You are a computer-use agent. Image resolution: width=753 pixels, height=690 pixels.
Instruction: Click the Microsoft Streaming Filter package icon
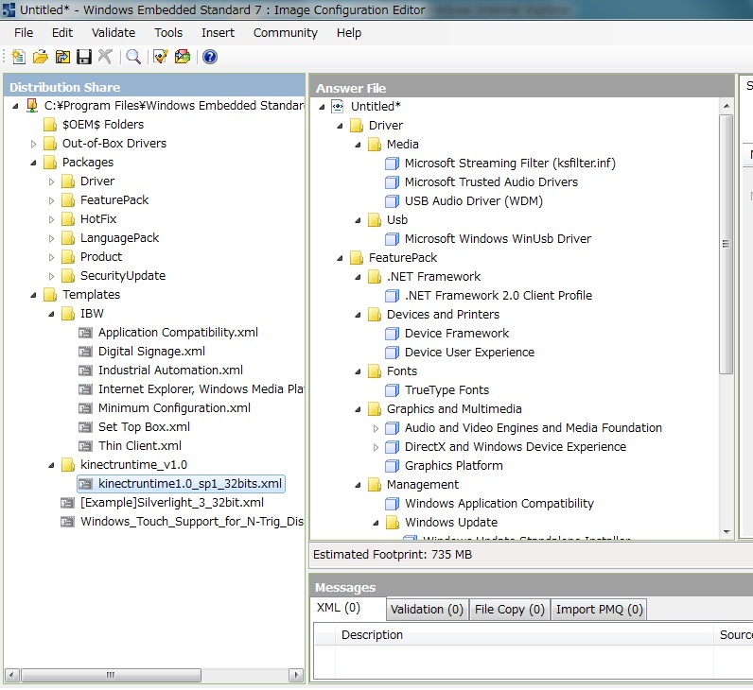pos(392,164)
